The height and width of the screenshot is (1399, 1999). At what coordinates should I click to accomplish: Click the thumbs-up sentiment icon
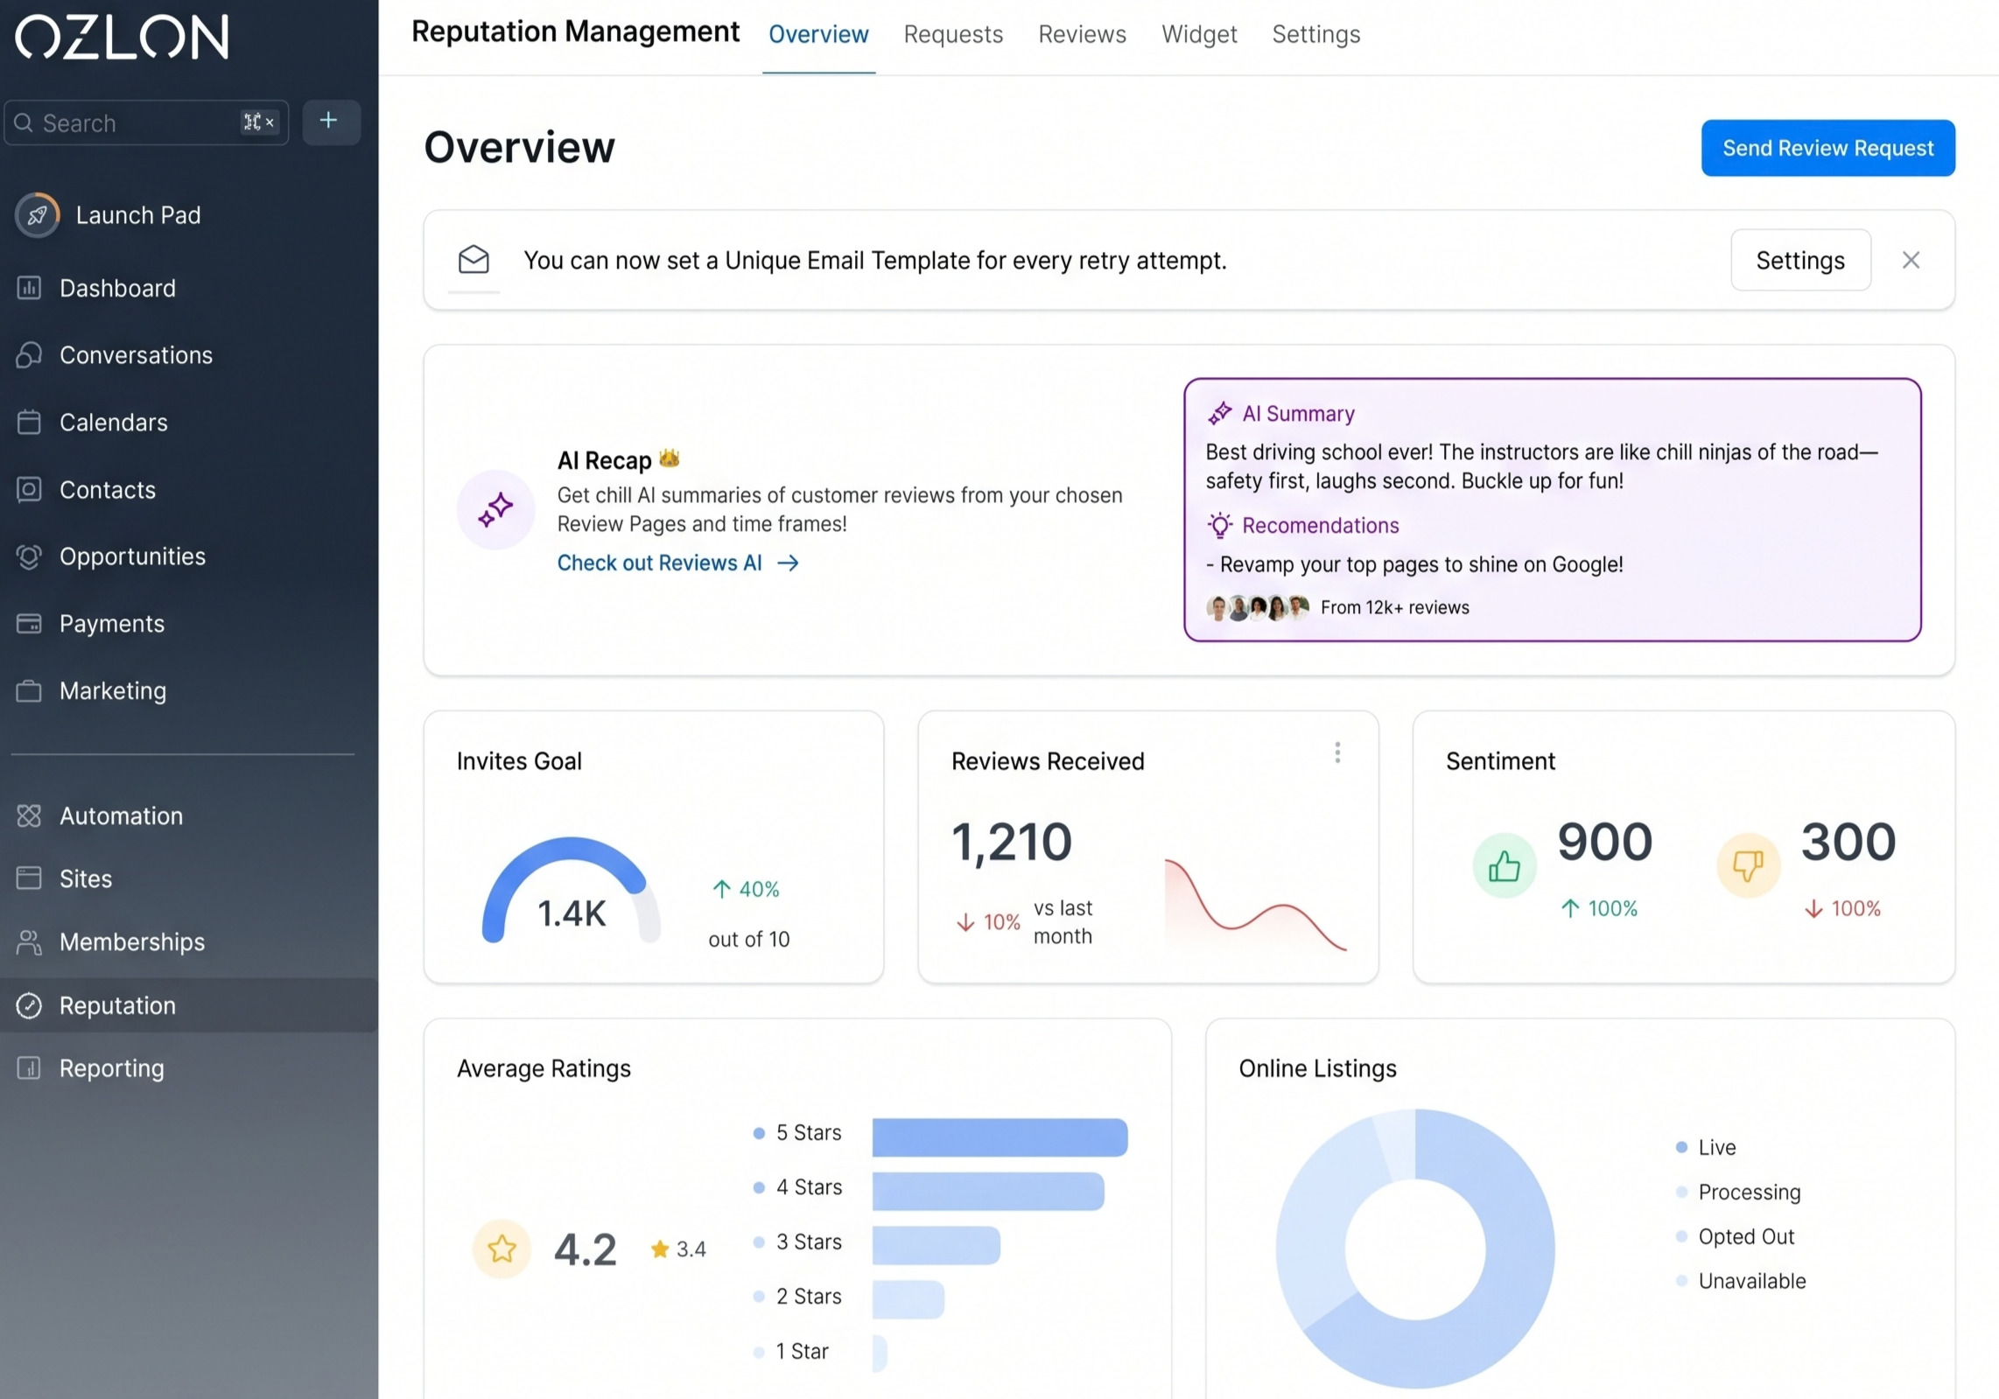pyautogui.click(x=1504, y=866)
